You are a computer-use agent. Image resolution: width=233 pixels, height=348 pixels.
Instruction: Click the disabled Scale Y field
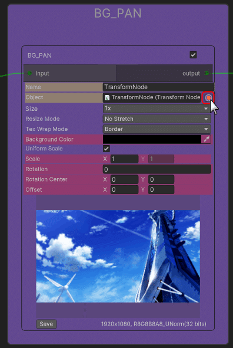161,159
